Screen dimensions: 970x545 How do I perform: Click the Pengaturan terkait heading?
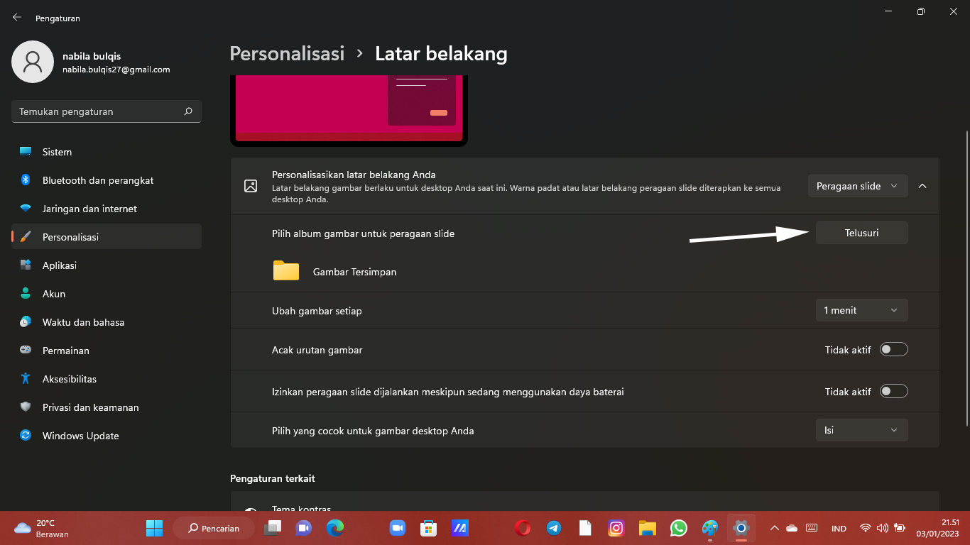[273, 478]
